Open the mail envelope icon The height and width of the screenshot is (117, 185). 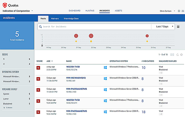click(183, 11)
